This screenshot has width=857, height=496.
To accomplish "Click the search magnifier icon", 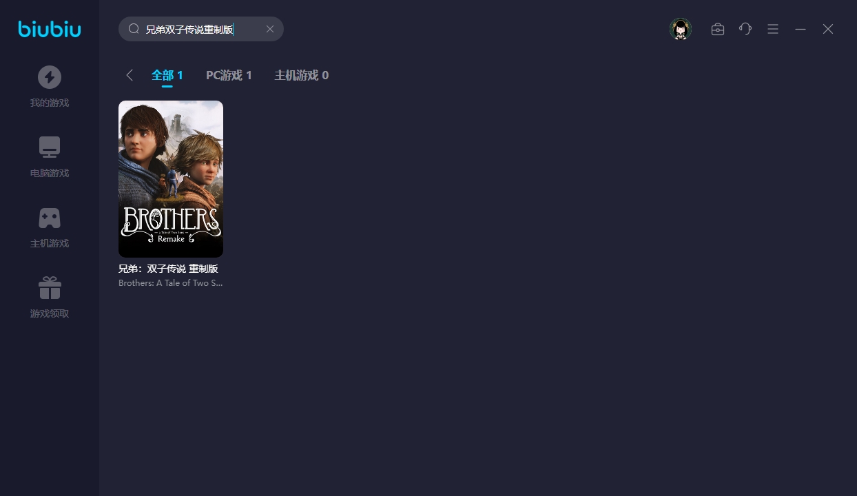I will tap(134, 29).
